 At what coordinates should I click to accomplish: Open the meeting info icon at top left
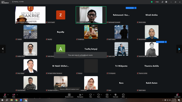pos(13,2)
